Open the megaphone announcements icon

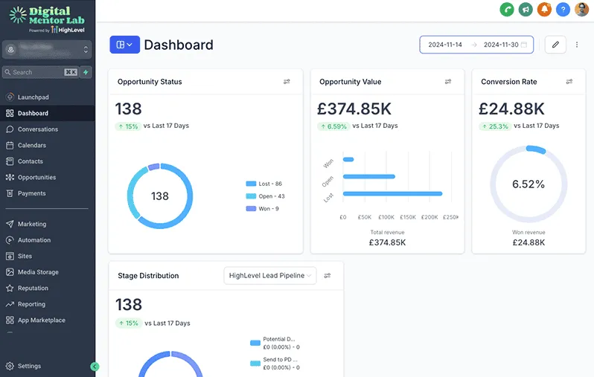526,10
